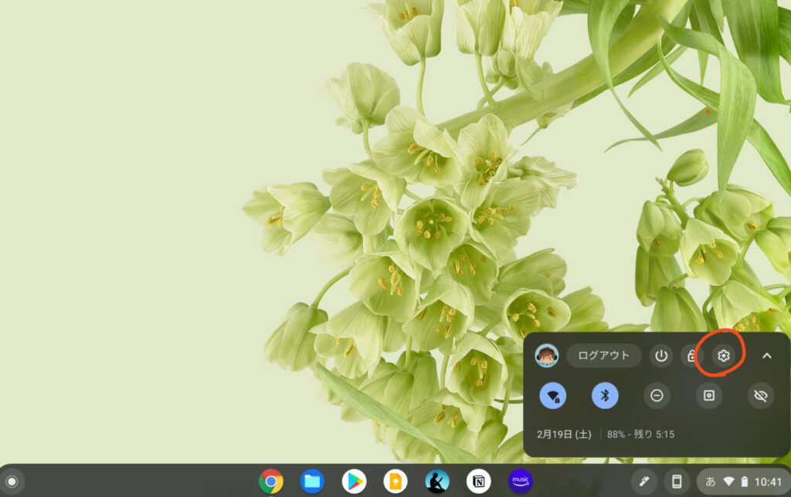791x497 pixels.
Task: Toggle Wi-Fi in quick settings
Action: coord(553,396)
